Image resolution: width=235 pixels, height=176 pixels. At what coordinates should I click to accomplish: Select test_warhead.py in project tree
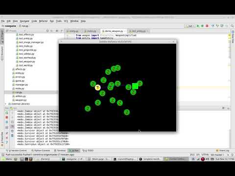click(x=26, y=58)
